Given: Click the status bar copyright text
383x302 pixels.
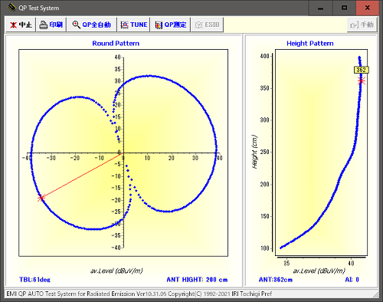Looking at the screenshot, I should pos(139,294).
